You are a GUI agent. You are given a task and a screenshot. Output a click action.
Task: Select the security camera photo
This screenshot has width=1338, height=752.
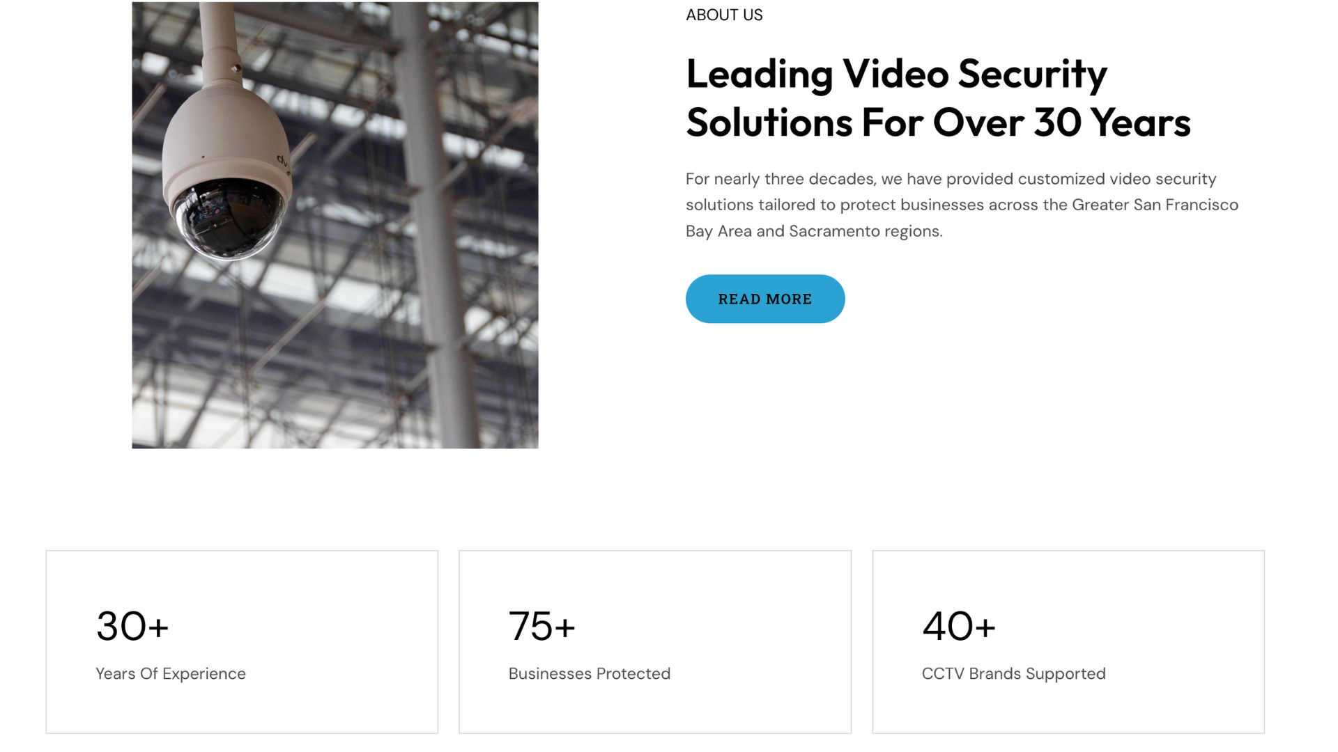tap(335, 225)
